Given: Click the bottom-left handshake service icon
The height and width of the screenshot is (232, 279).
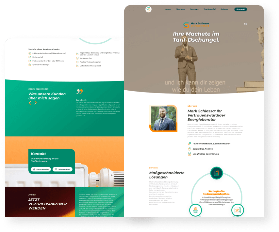Looking at the screenshot, I should [196, 210].
